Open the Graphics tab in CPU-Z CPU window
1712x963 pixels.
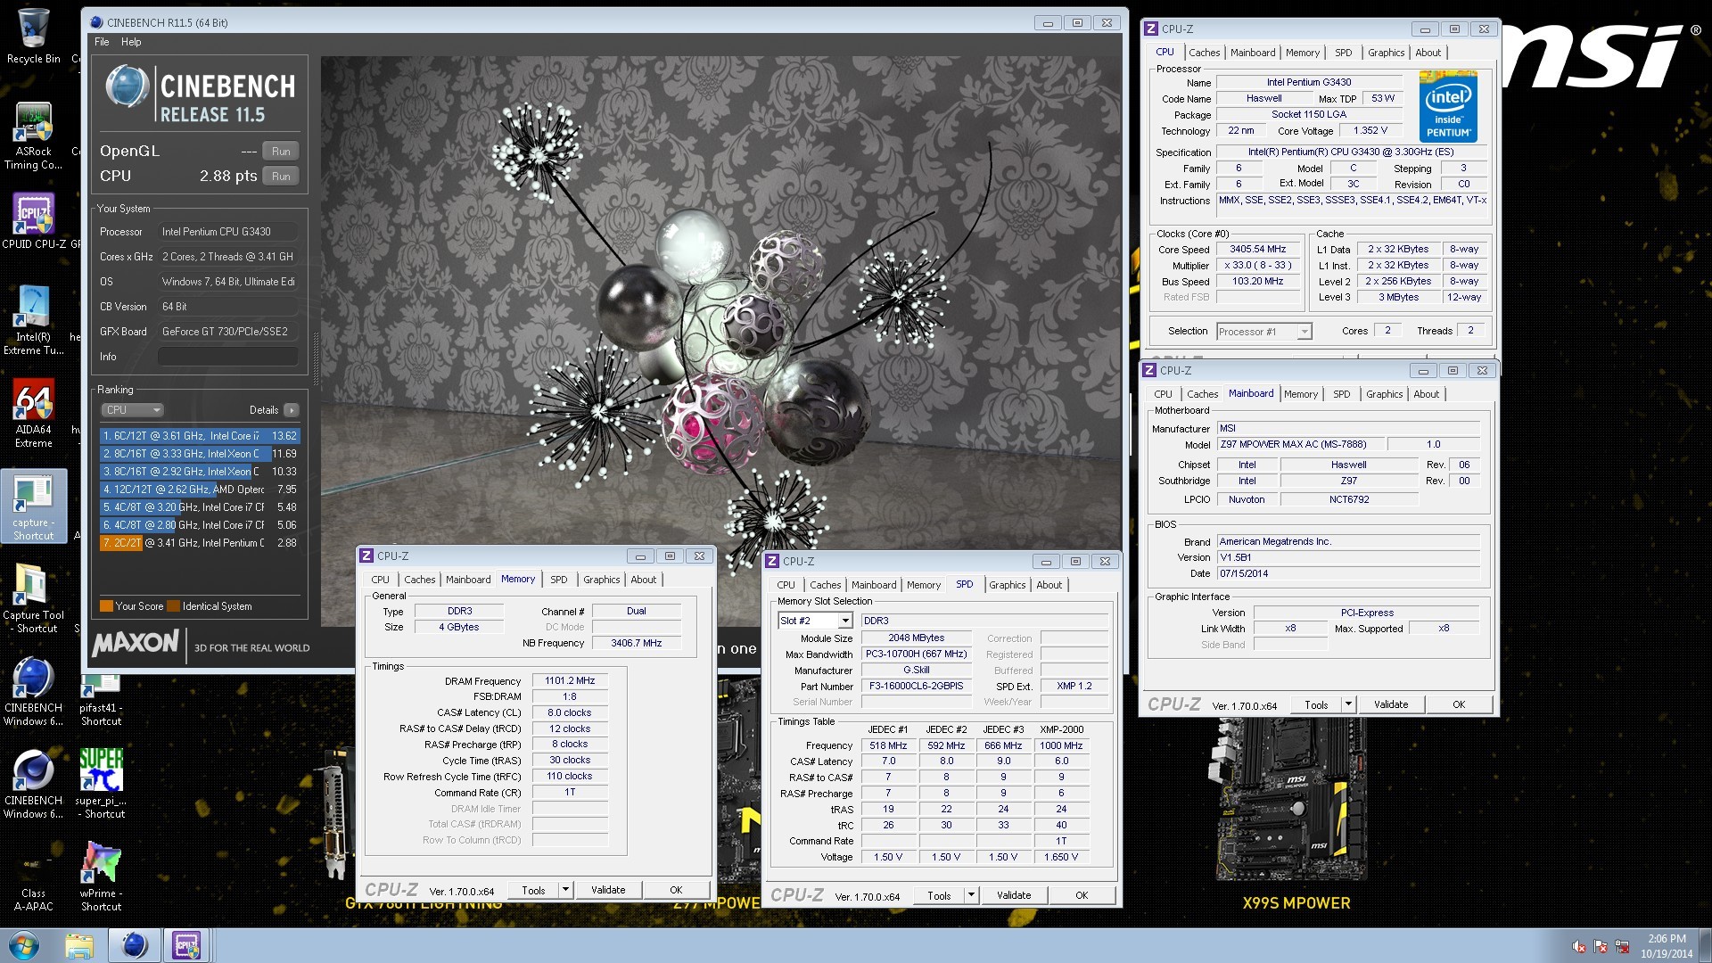coord(1386,53)
